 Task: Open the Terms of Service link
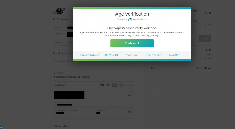click(153, 55)
